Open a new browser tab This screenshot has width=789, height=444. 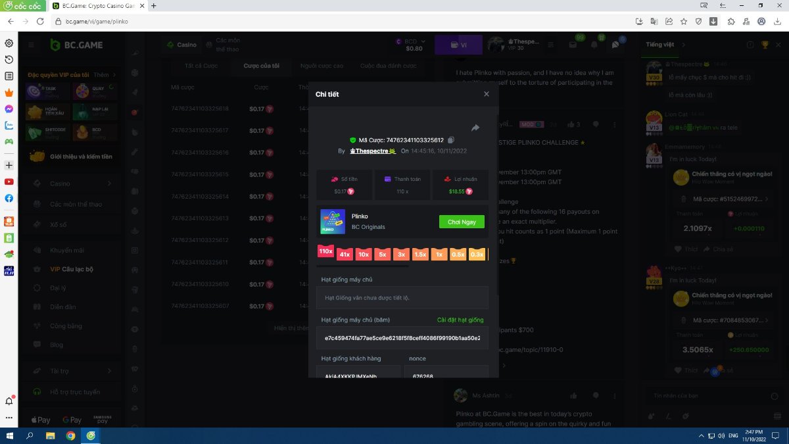point(154,6)
